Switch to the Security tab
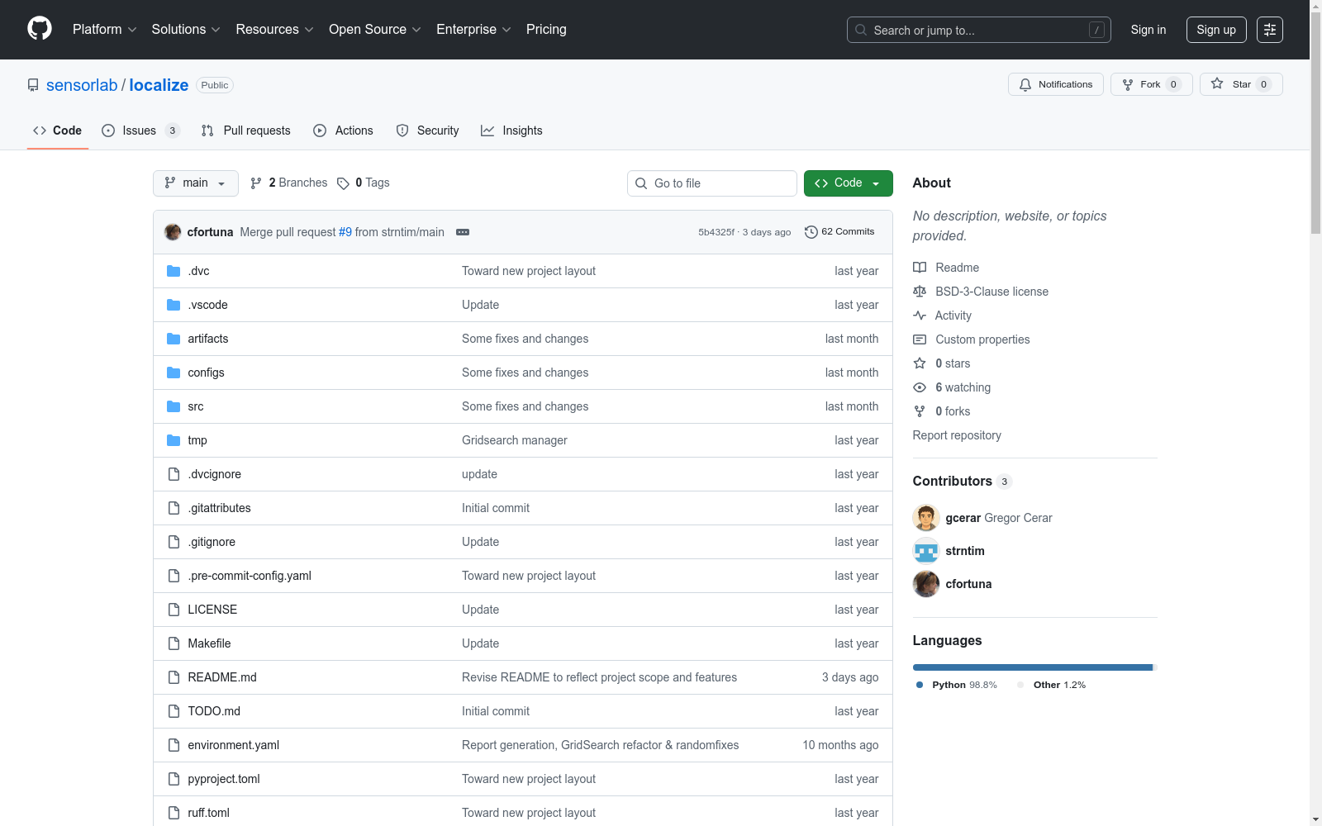Screen dimensions: 1322x826 pyautogui.click(x=428, y=131)
